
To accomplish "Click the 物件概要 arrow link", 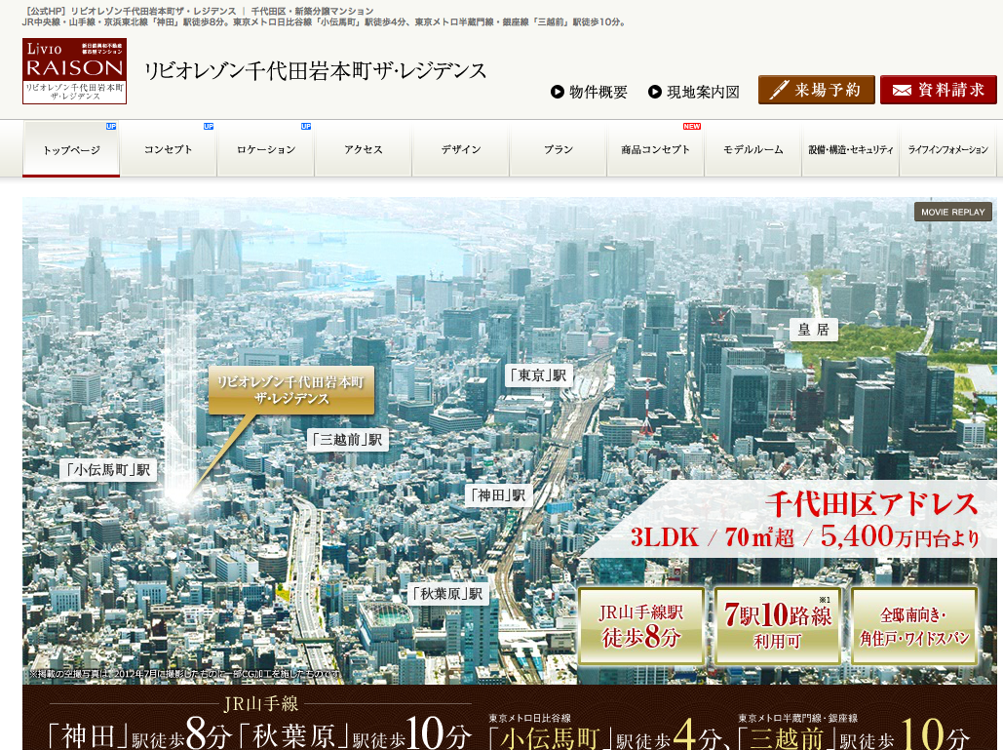I will tap(589, 92).
